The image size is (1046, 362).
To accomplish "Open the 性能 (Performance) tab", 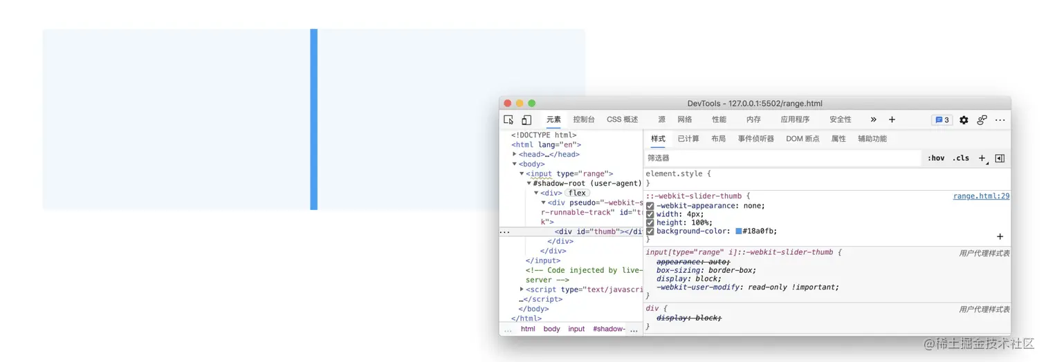I will pyautogui.click(x=719, y=120).
